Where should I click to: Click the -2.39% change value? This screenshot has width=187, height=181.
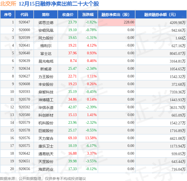click(x=91, y=107)
